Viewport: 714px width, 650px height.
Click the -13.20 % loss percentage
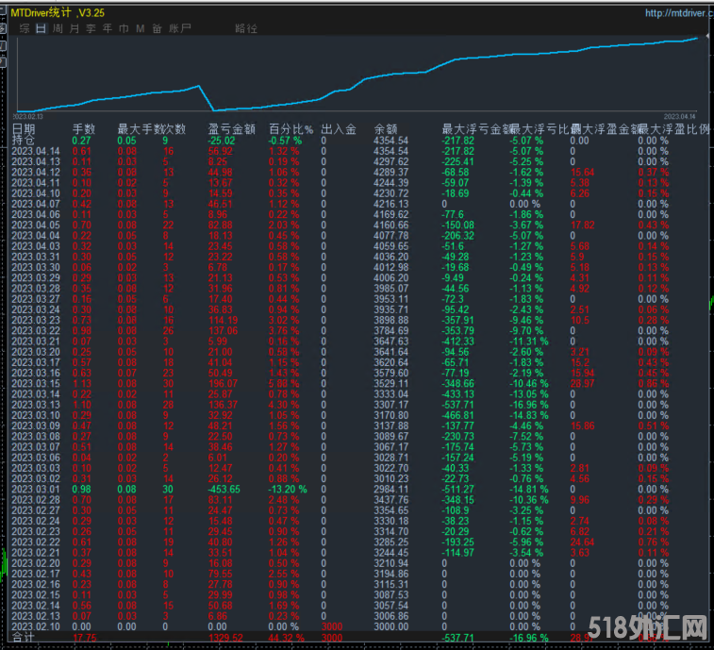point(288,490)
